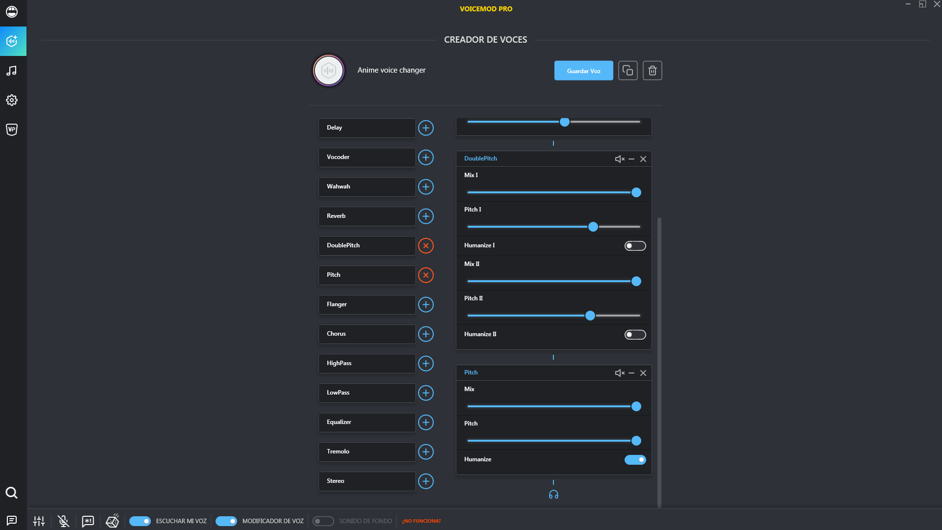Mute the Pitch effect panel
942x530 pixels.
pyautogui.click(x=620, y=373)
